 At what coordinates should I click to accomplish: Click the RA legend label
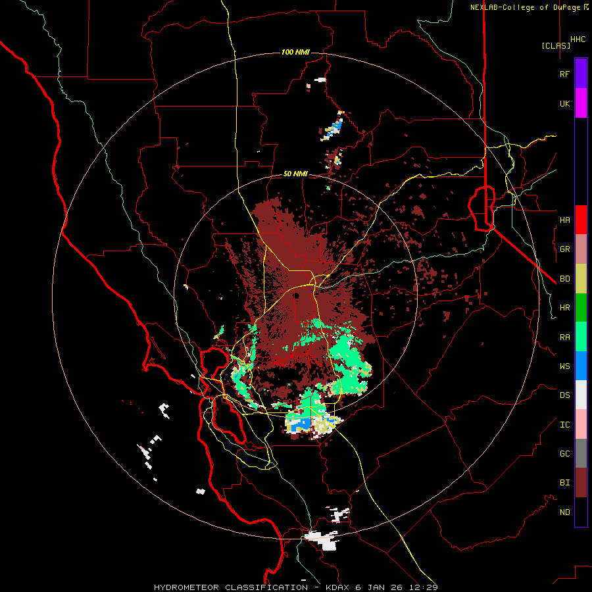[x=564, y=337]
